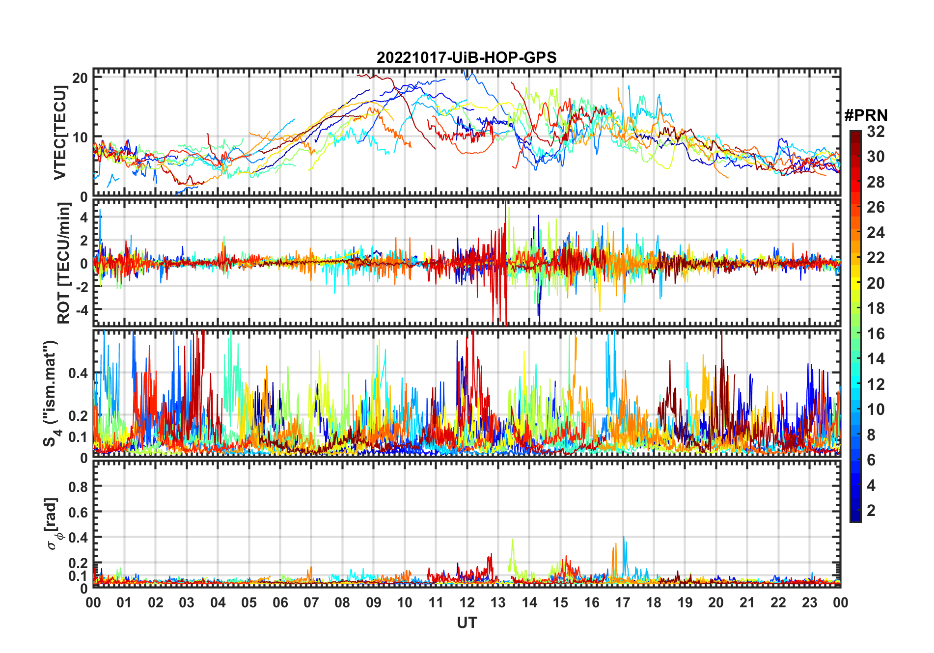Select colorbar tick label "8"

(x=871, y=435)
